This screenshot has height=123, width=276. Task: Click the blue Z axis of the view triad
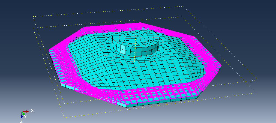click(x=22, y=116)
